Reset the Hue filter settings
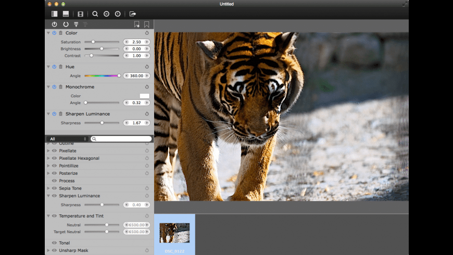The width and height of the screenshot is (453, 255). coord(147,67)
